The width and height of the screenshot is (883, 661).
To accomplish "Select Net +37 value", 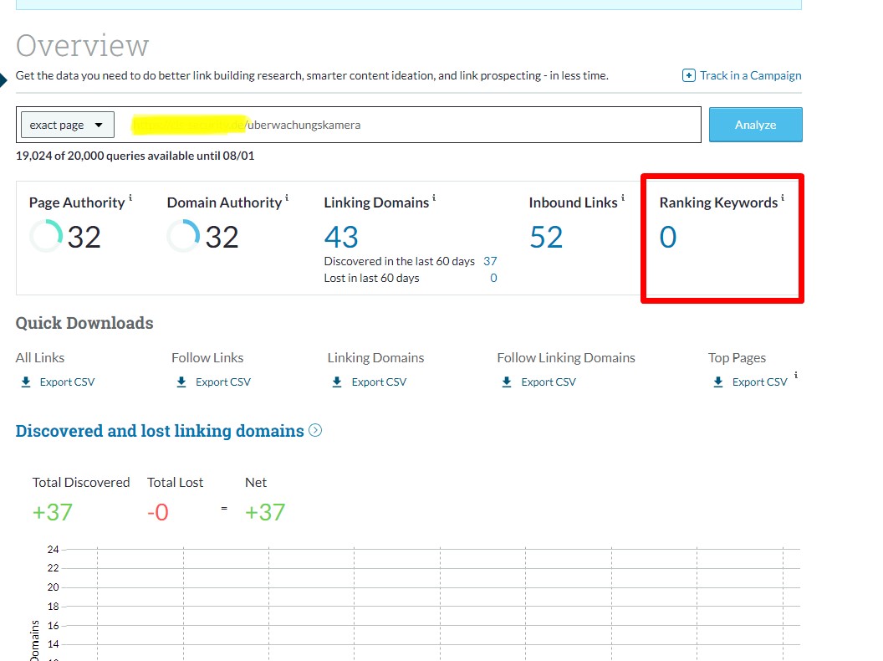I will pos(265,512).
